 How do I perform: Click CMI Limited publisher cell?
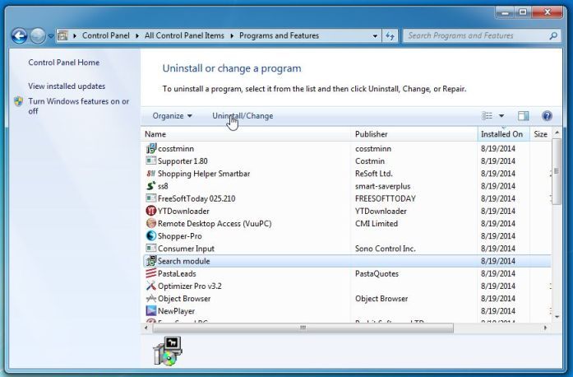pos(377,223)
